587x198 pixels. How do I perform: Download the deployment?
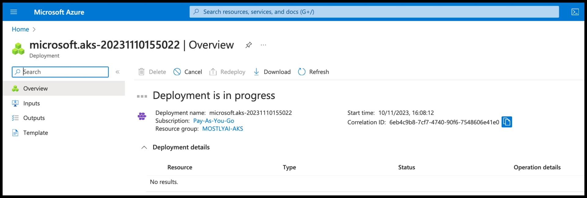(x=272, y=72)
